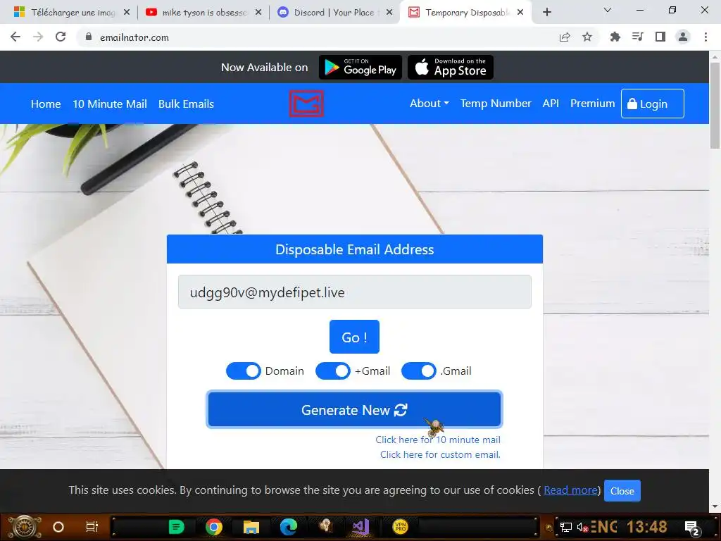Open green chat app in taskbar

click(176, 527)
